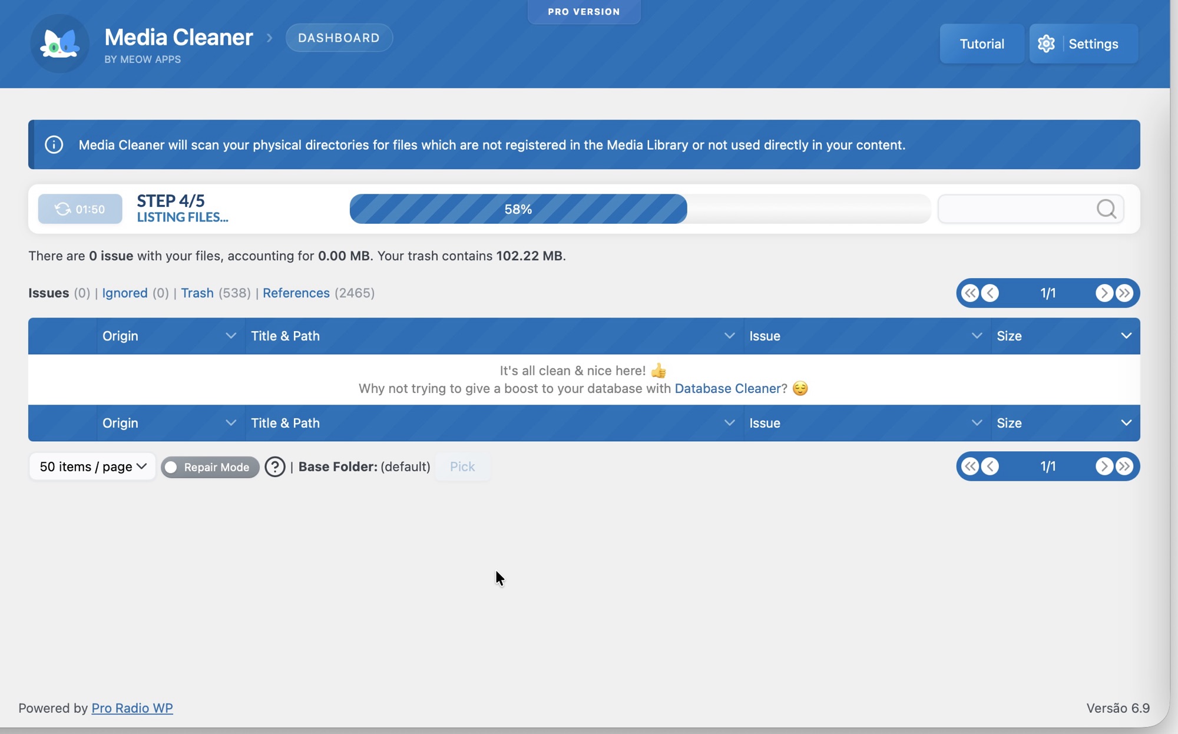
Task: Open the bottom Issue column dropdown
Action: [976, 423]
